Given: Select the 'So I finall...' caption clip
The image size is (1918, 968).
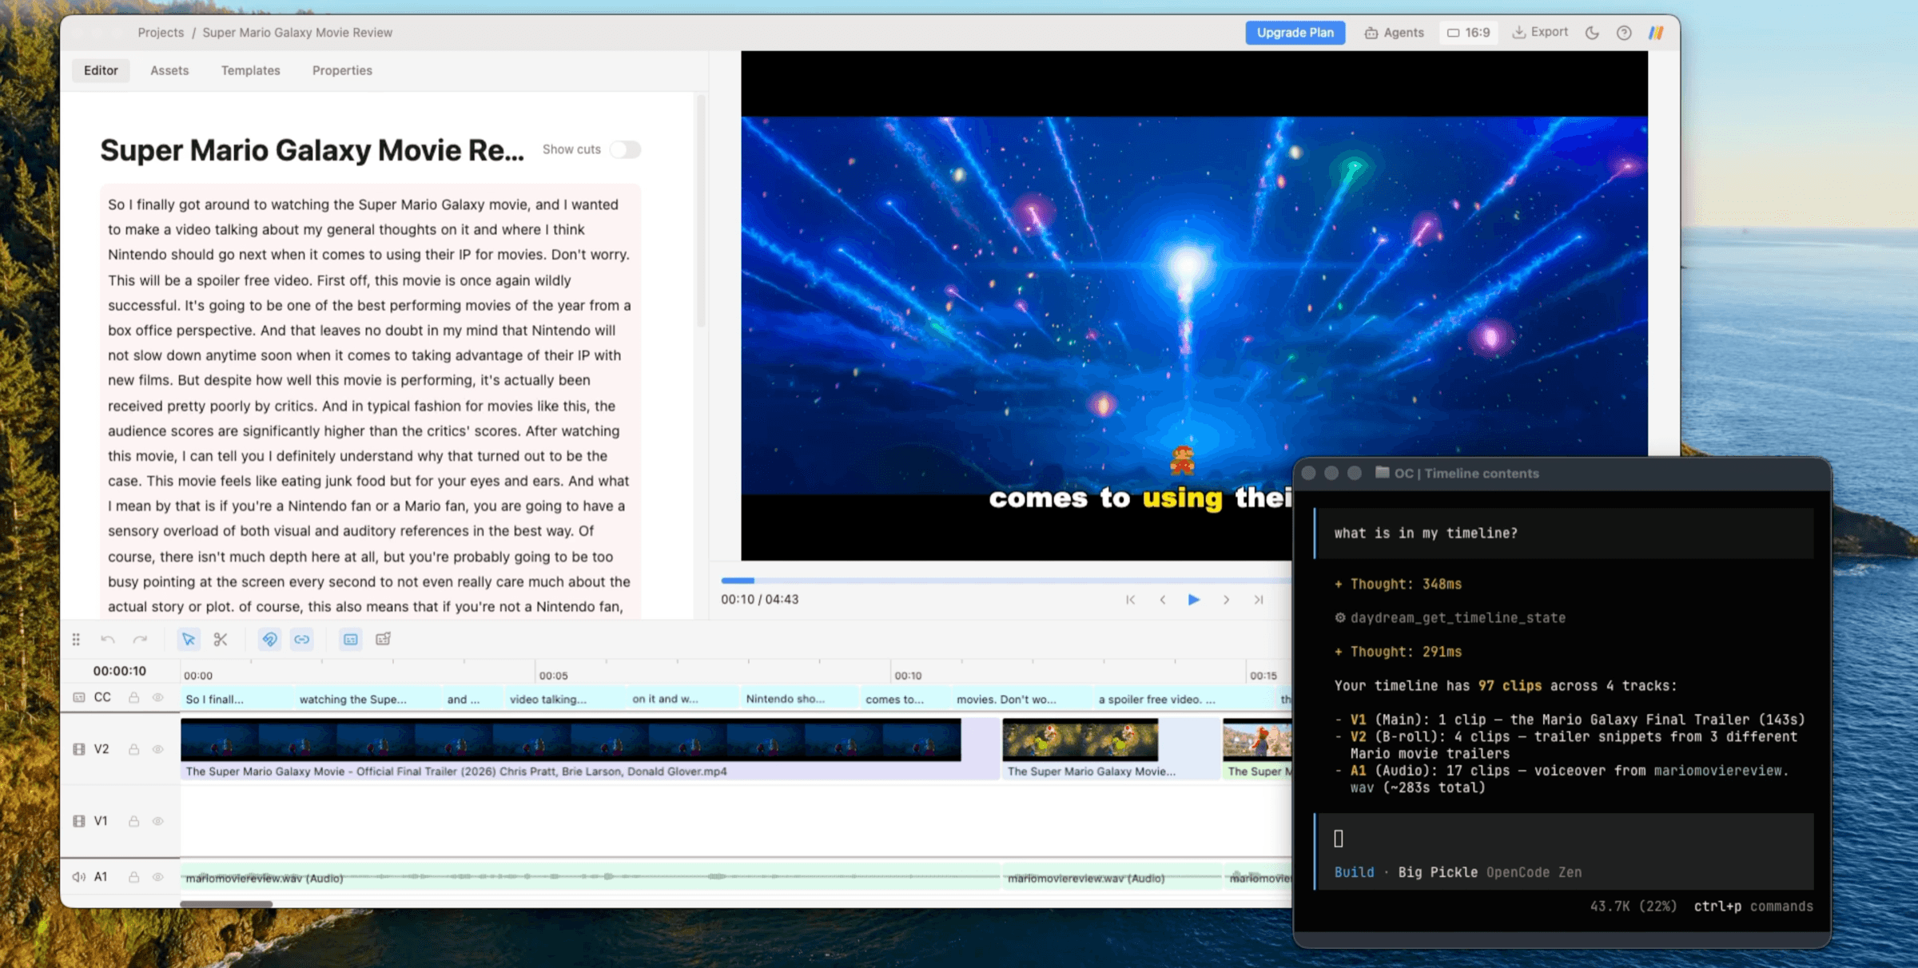Looking at the screenshot, I should [x=237, y=699].
